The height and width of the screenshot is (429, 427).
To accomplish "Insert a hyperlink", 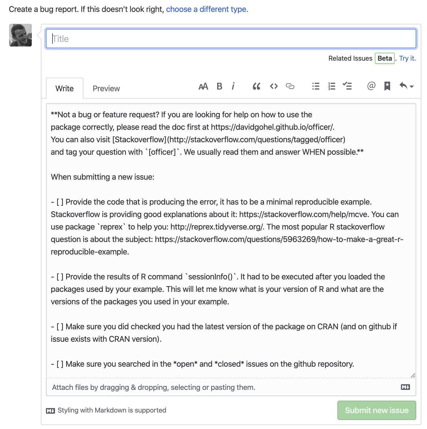I will 291,86.
